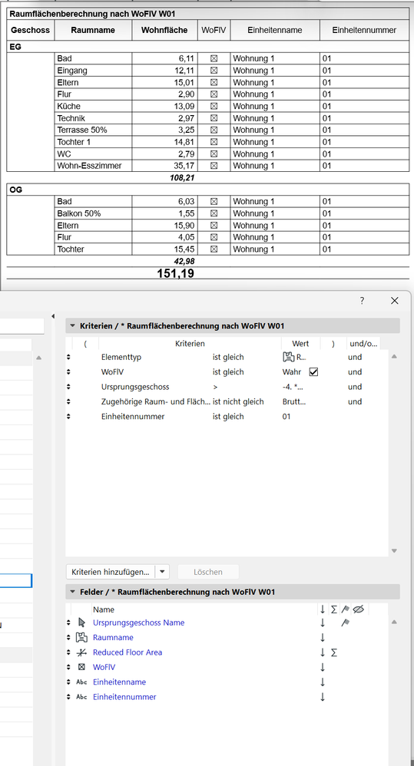
Task: Click the zone icon beside Raumname field
Action: click(81, 638)
